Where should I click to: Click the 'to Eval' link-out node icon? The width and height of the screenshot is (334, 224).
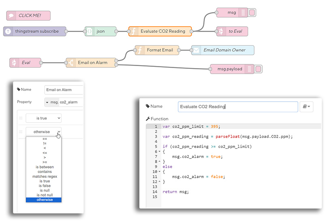click(x=221, y=31)
